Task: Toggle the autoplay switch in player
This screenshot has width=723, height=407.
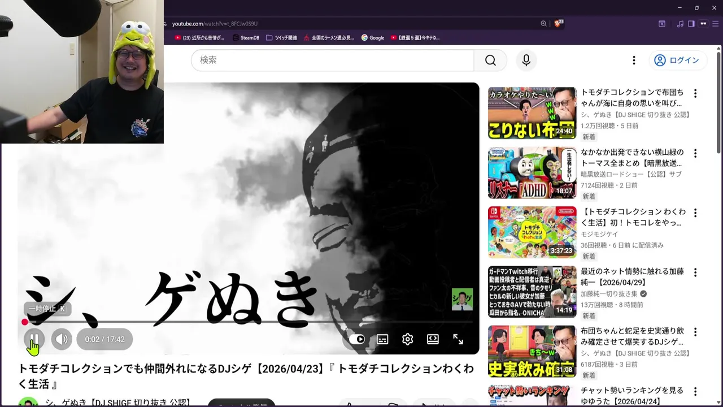Action: [357, 339]
